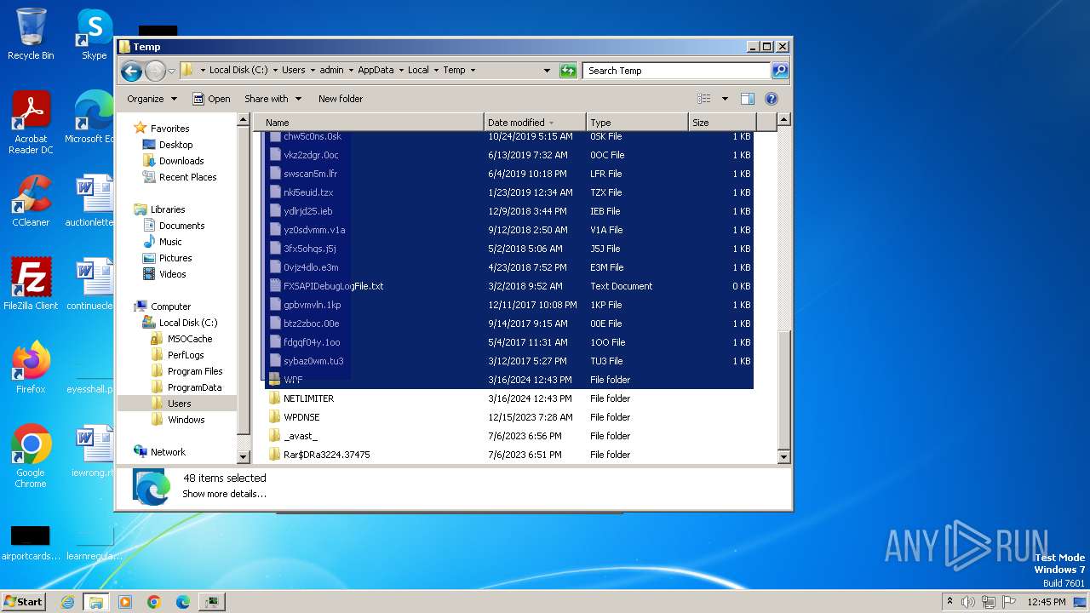Click the network tray icon
The image size is (1090, 613).
989,602
